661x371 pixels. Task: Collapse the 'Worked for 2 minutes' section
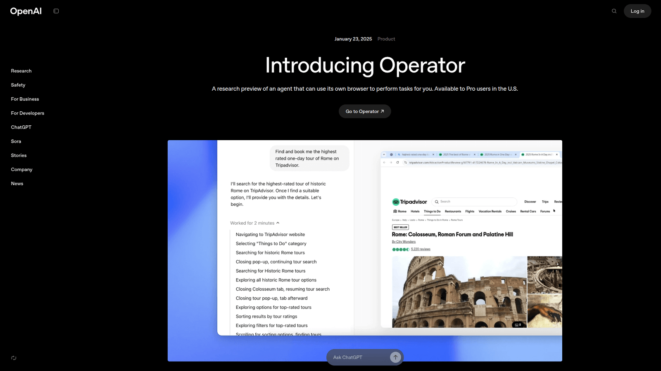(278, 223)
